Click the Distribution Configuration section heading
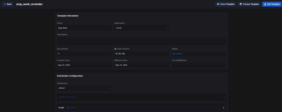The width and height of the screenshot is (282, 112). pos(70,76)
